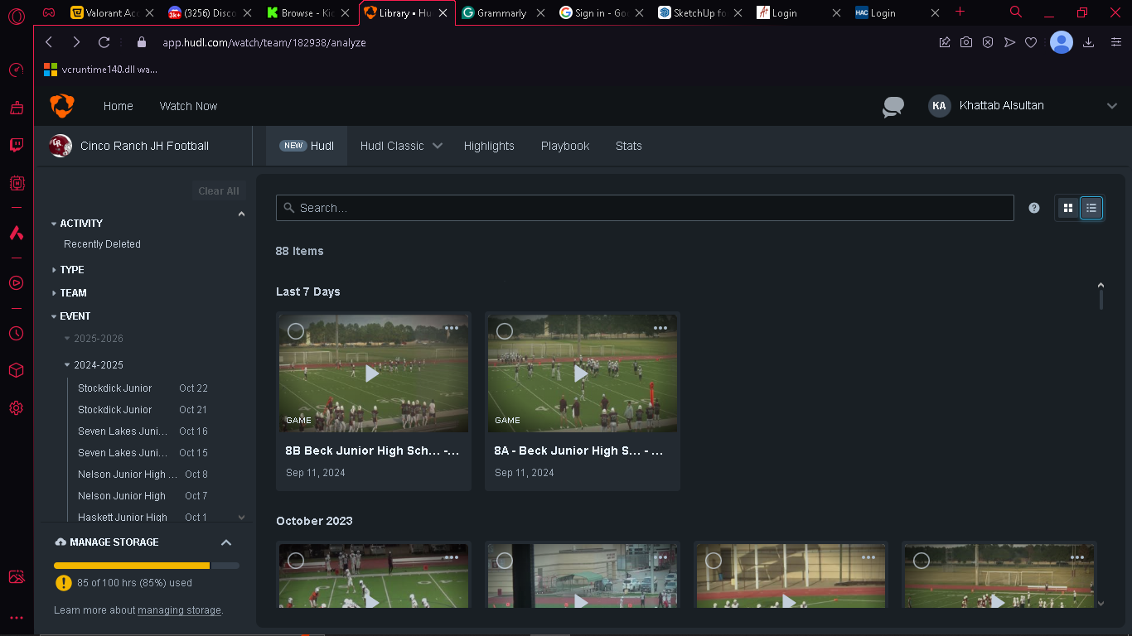The height and width of the screenshot is (636, 1132).
Task: Add page to bookmarks heart icon
Action: pyautogui.click(x=1031, y=42)
